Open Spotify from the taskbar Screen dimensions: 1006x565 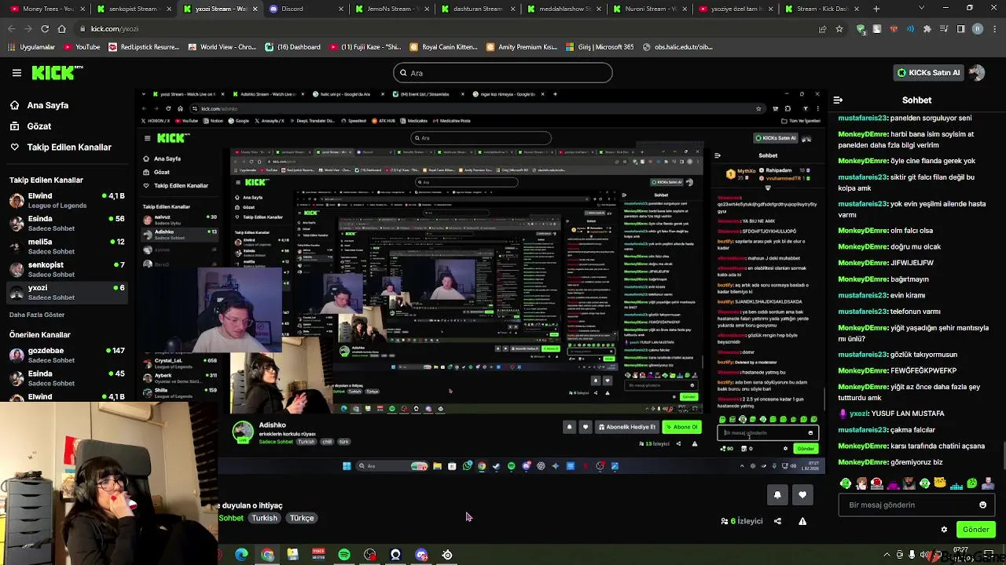point(344,555)
